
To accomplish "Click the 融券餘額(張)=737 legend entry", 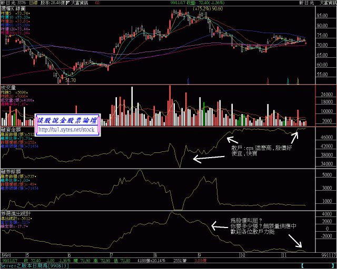I will pyautogui.click(x=18, y=177).
